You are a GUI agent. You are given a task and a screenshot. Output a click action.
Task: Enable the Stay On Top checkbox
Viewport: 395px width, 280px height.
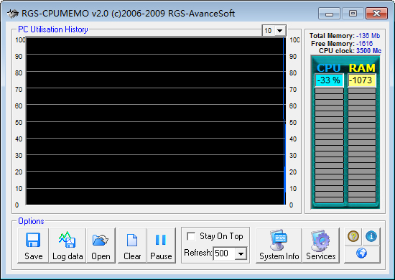point(191,236)
